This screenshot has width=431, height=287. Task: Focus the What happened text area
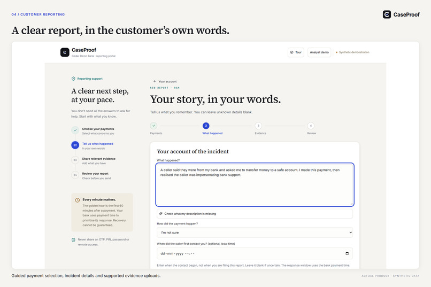coord(255,184)
